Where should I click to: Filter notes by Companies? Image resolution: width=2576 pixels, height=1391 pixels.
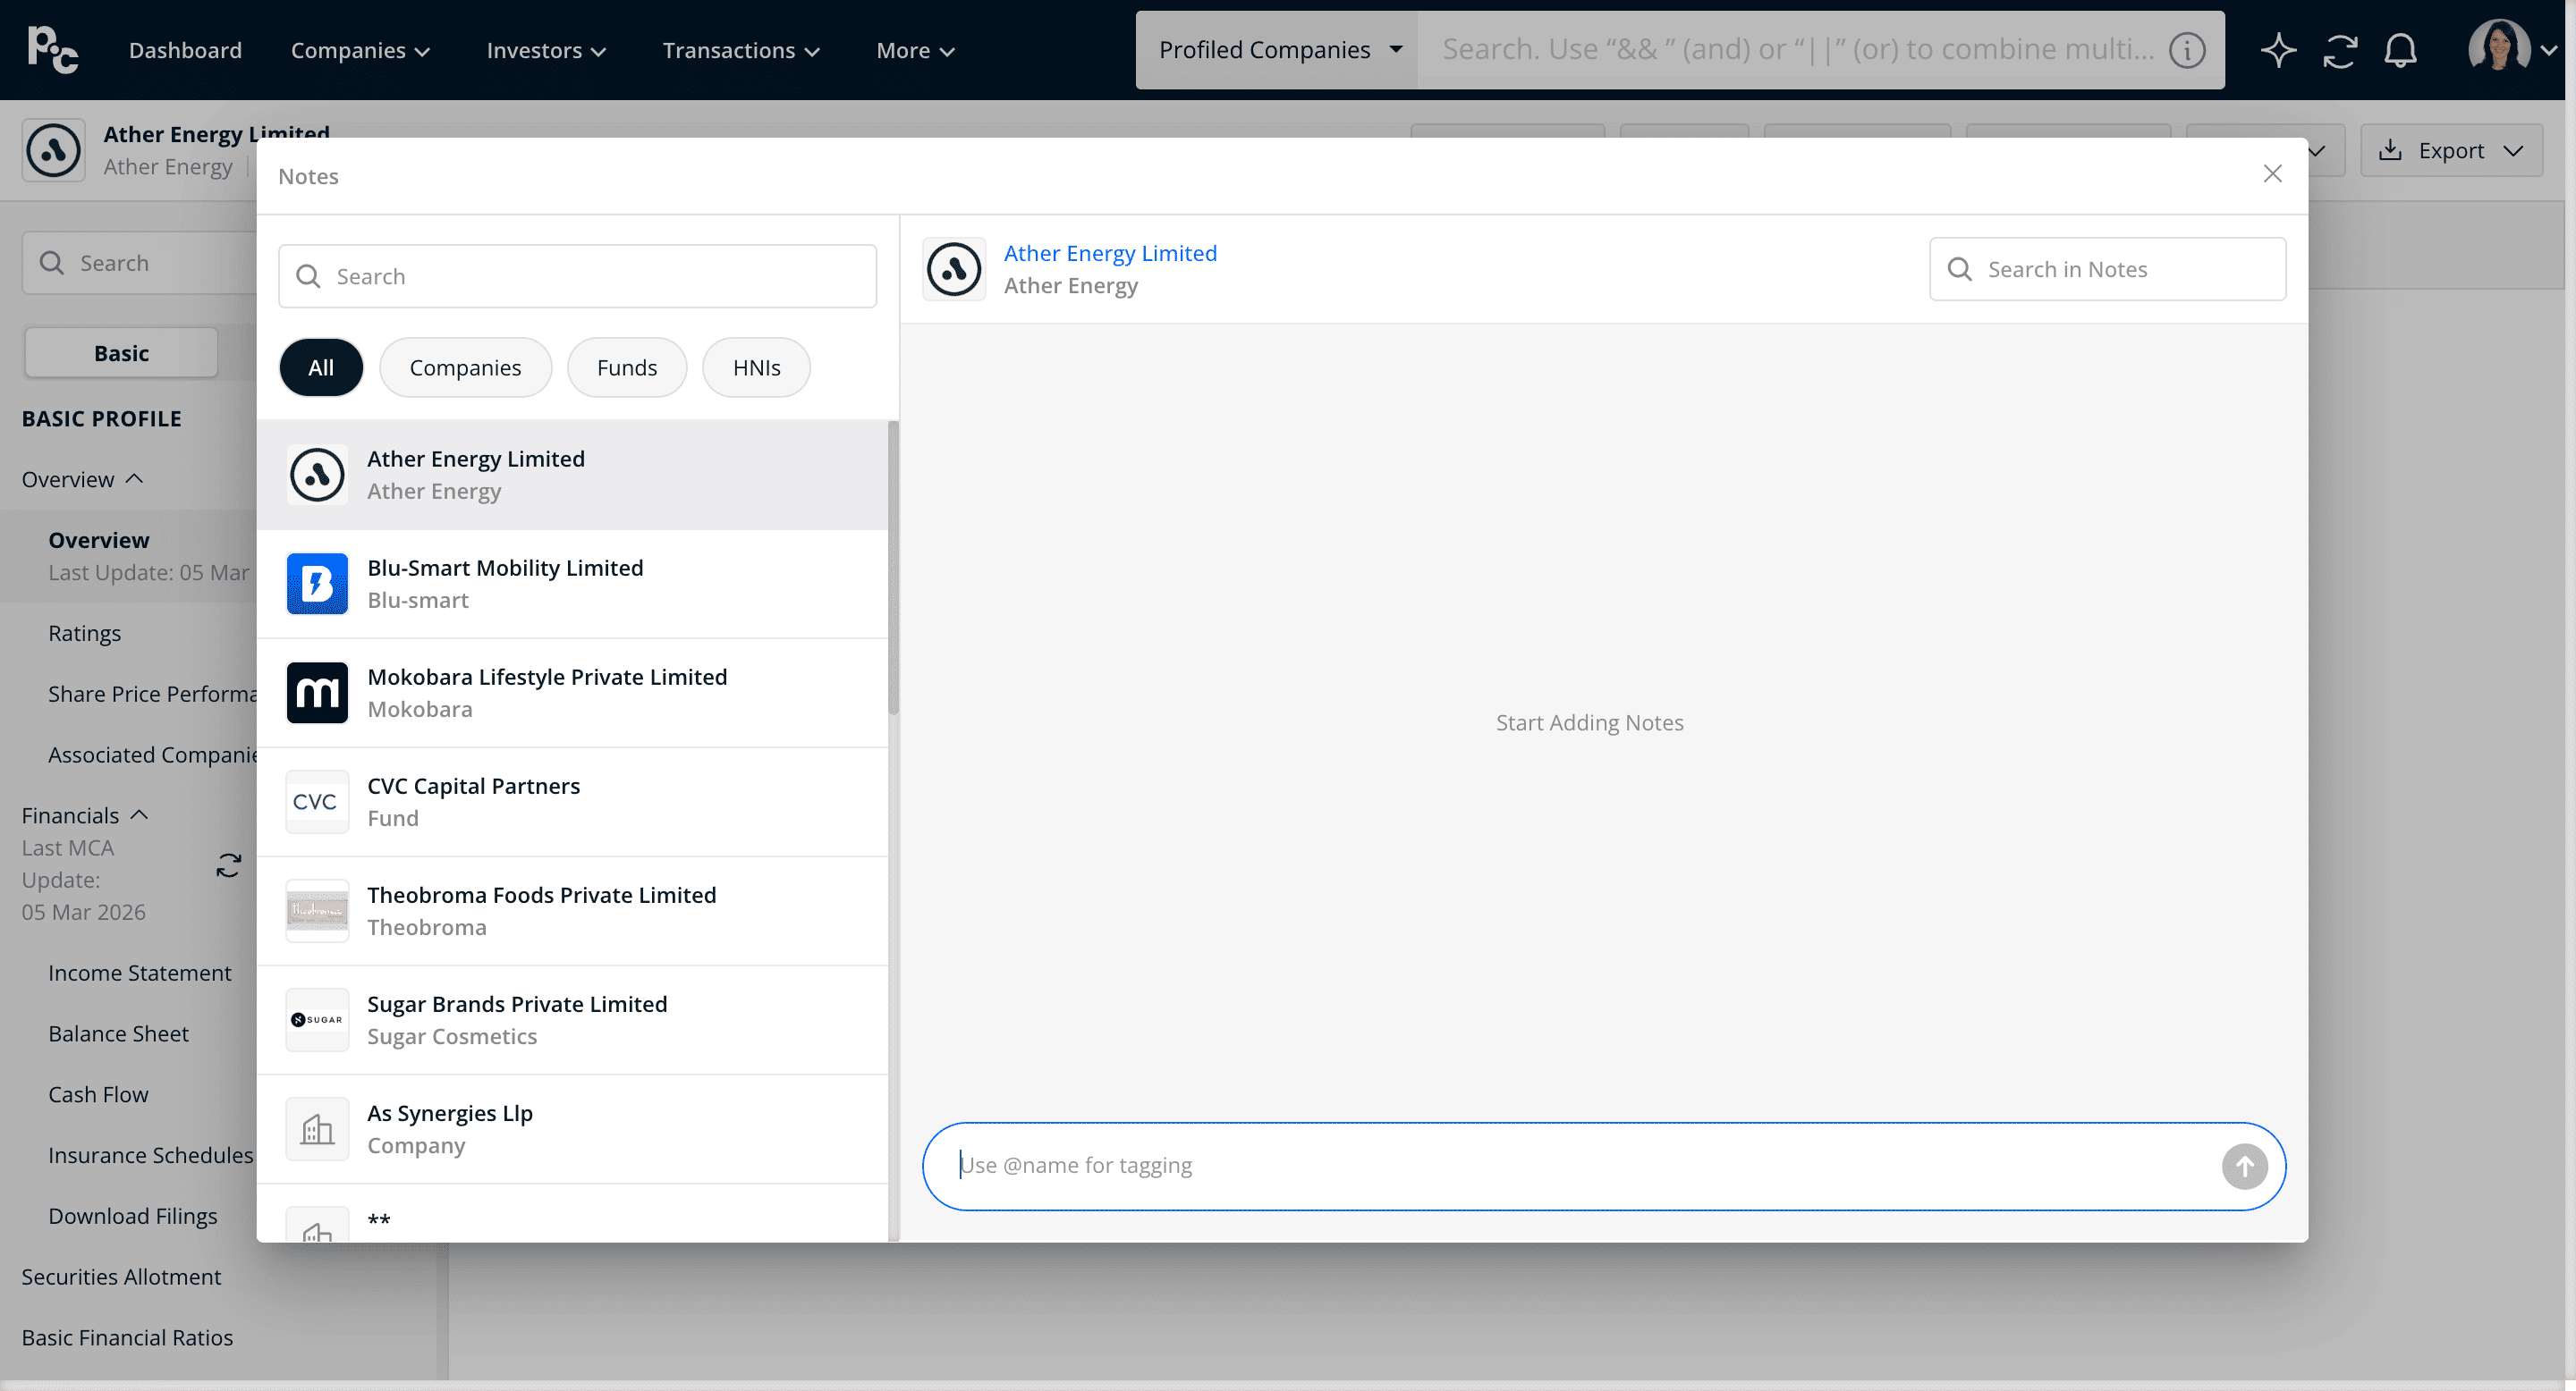(465, 367)
